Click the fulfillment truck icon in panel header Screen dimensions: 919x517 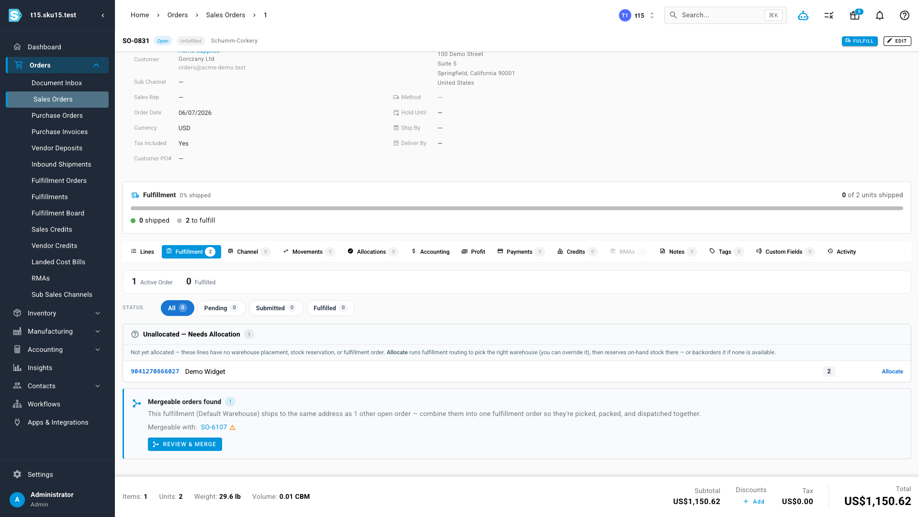click(x=135, y=195)
